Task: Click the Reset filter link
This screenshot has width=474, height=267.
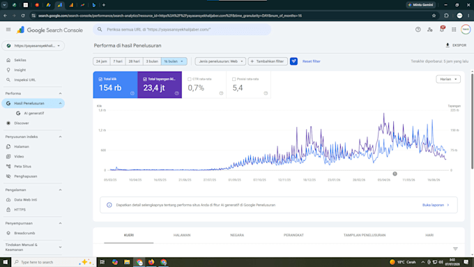Action: tap(312, 61)
